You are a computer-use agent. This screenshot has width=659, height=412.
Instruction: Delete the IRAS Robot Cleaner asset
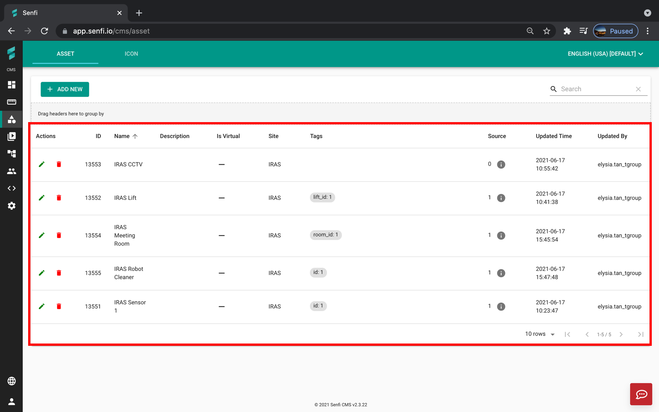(x=59, y=273)
